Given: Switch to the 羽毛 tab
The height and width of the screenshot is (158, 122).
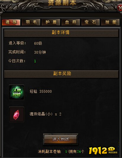Looking at the screenshot, I should coord(31,22).
